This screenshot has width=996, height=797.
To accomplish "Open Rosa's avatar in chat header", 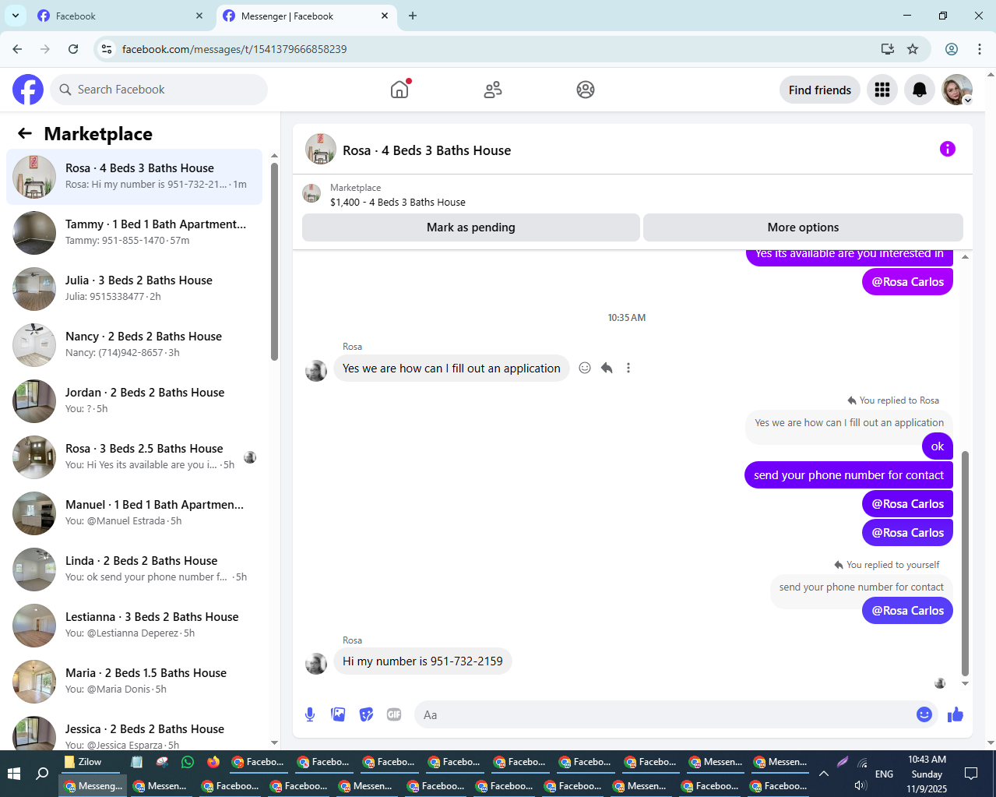I will 321,149.
